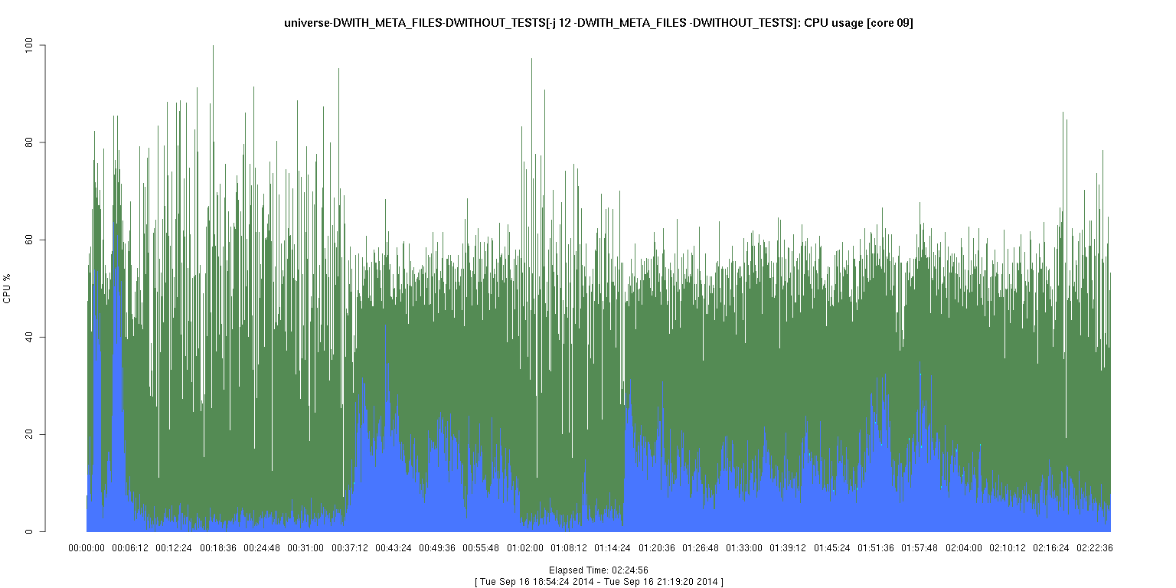Click the 00:00:00 time label
The height and width of the screenshot is (588, 1176).
[87, 548]
